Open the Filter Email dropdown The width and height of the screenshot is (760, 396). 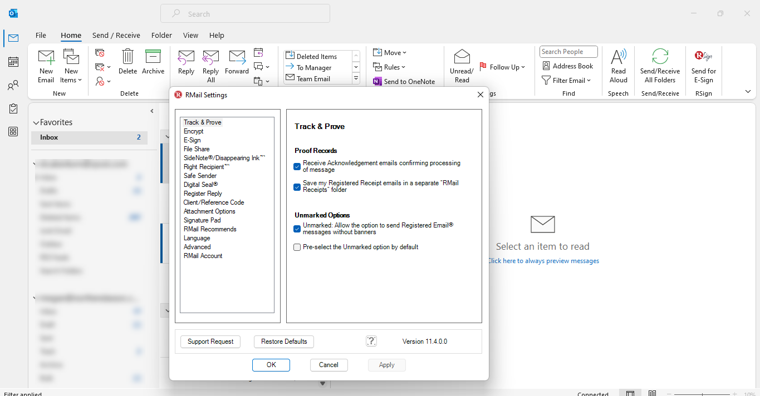coord(566,80)
